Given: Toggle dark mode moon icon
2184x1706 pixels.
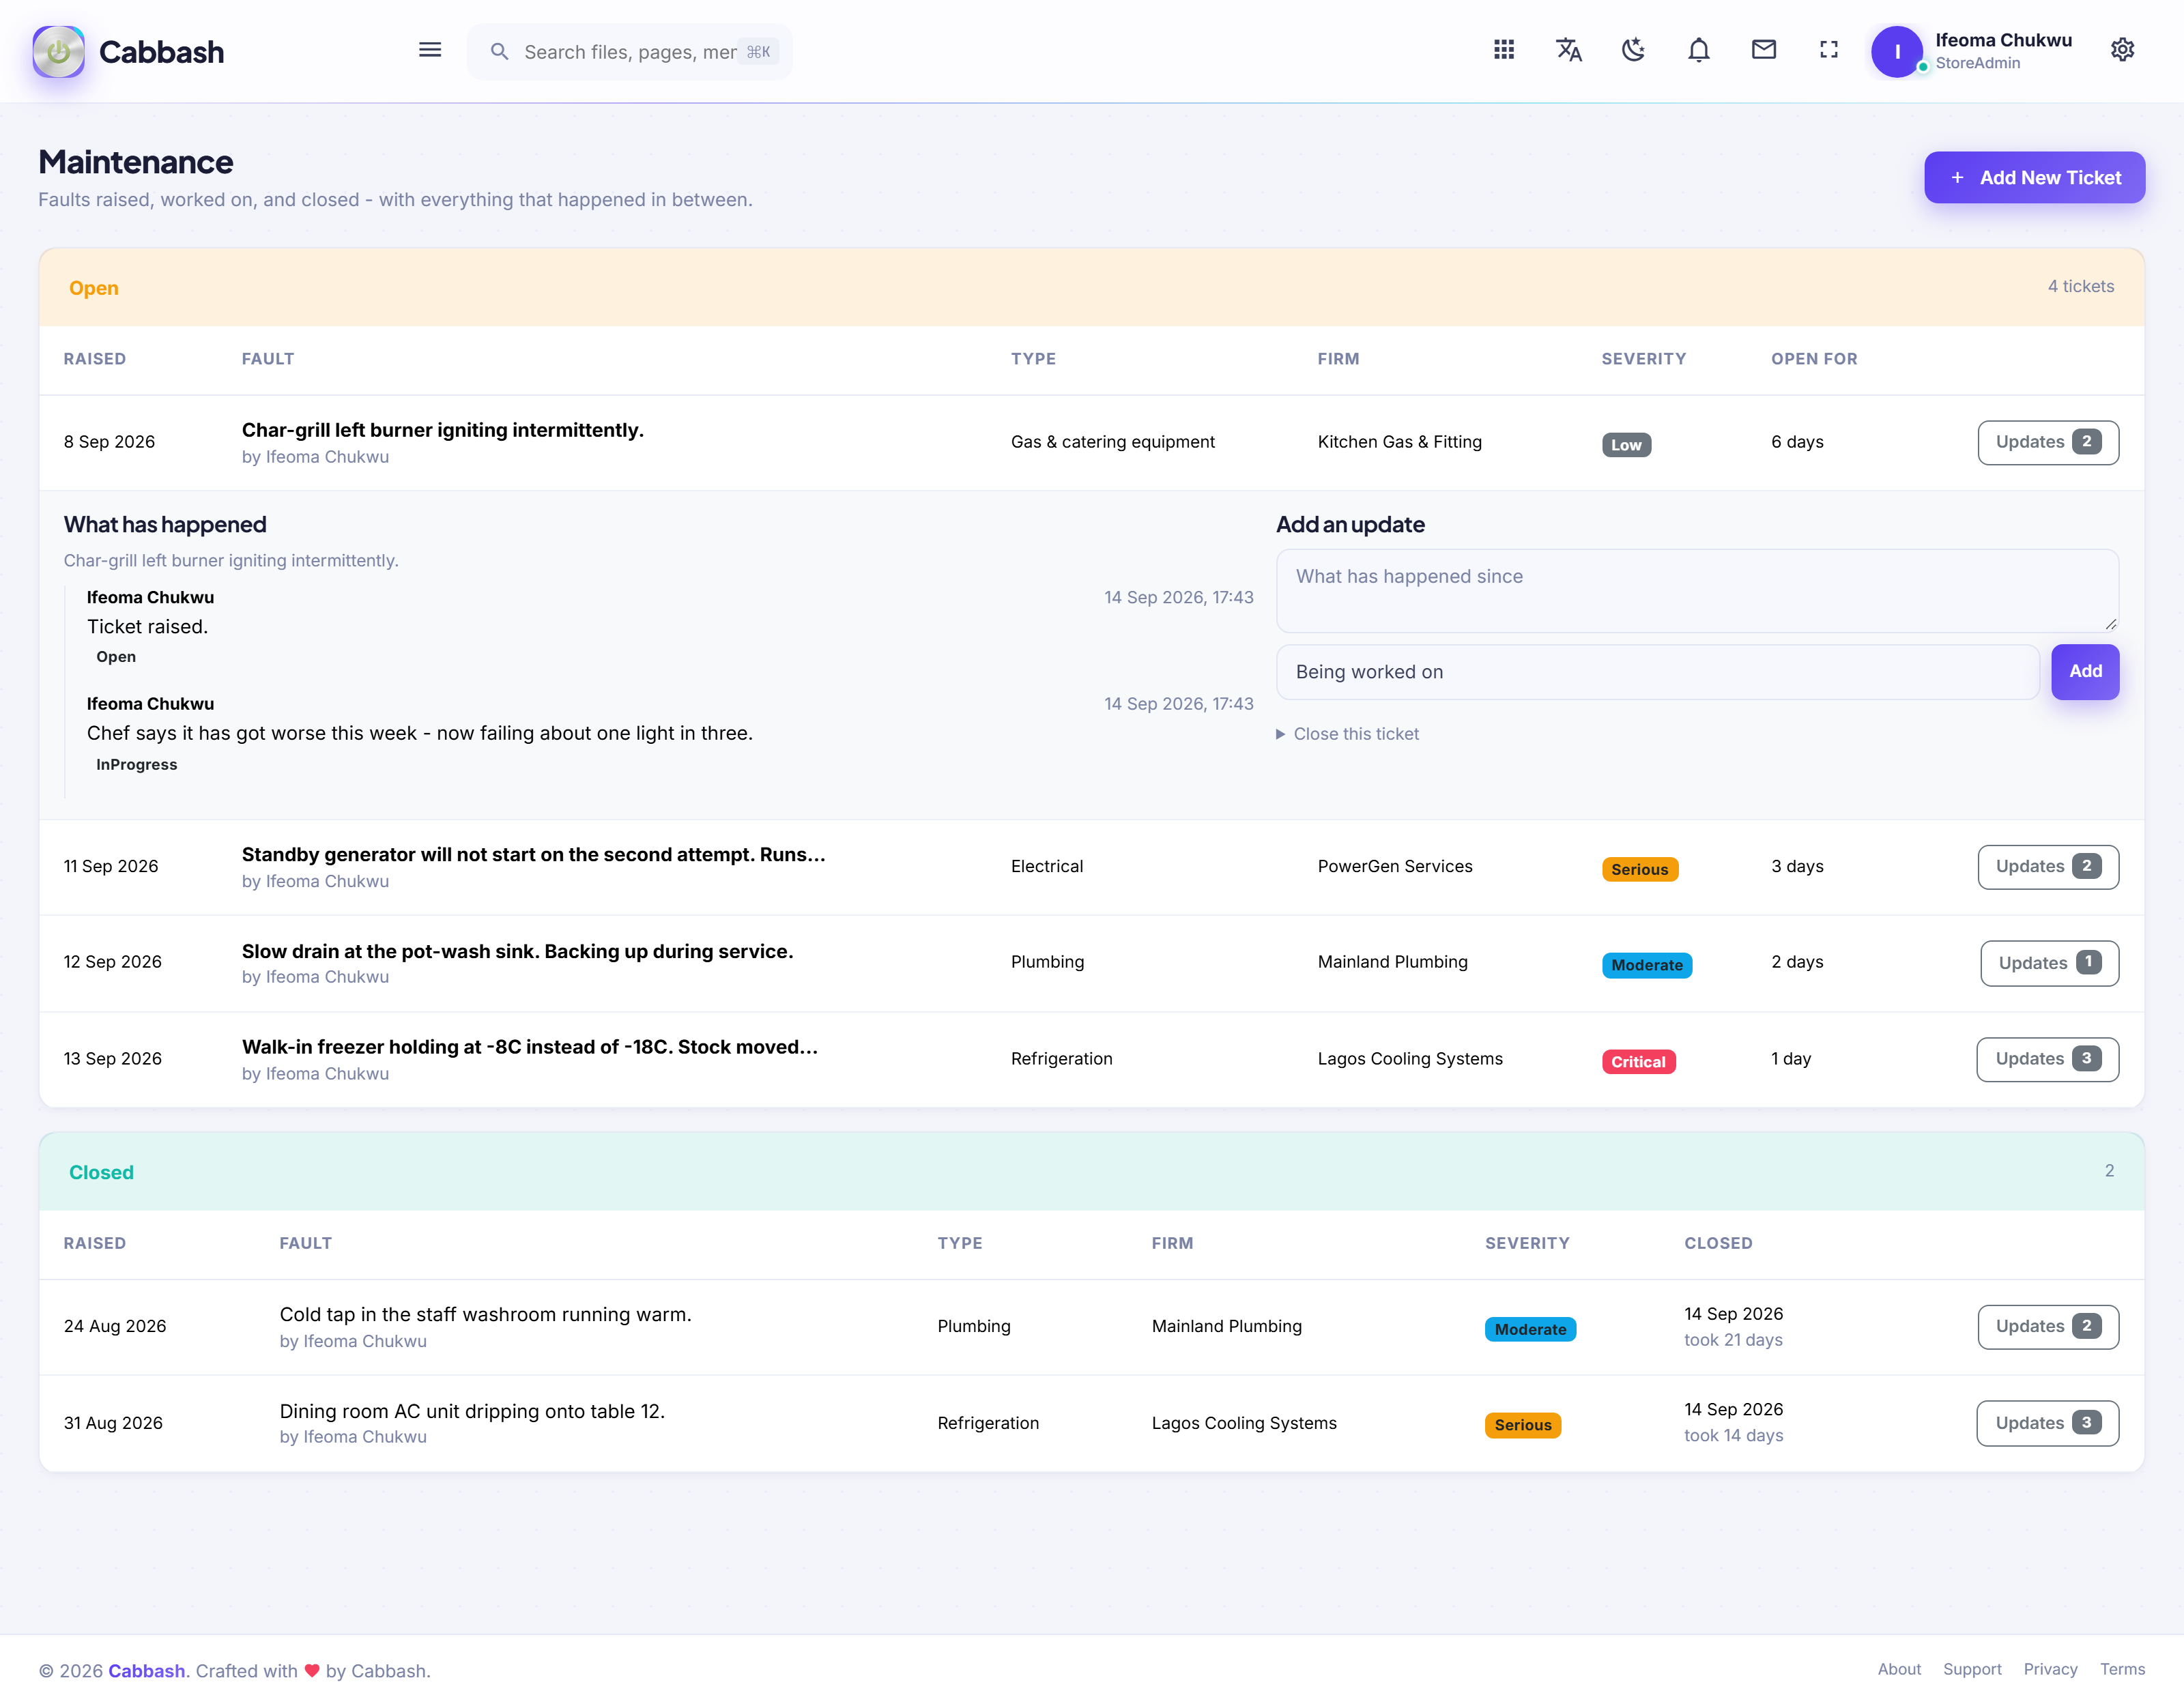Looking at the screenshot, I should pos(1633,50).
